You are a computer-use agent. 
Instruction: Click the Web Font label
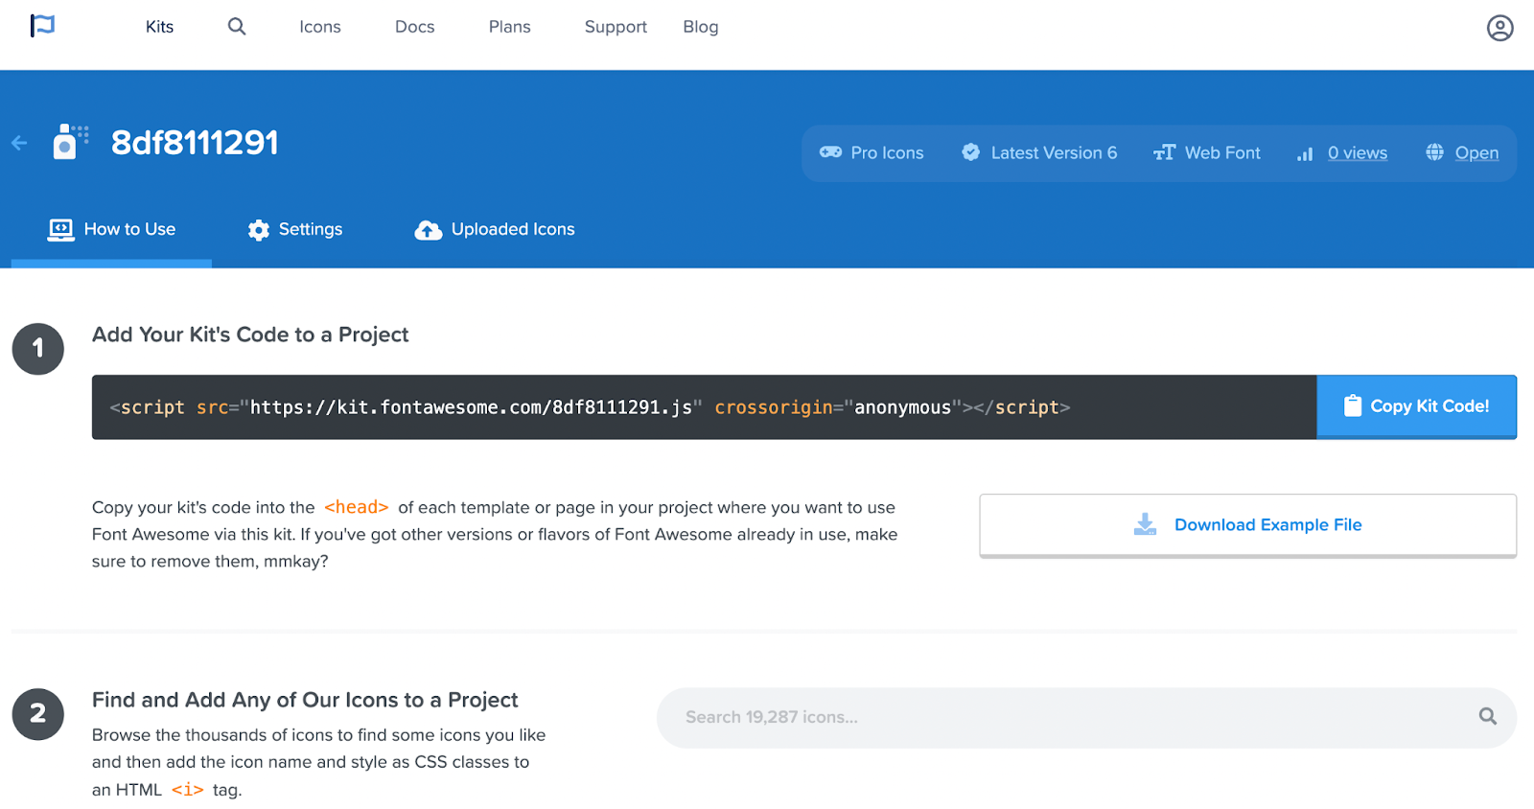point(1222,152)
